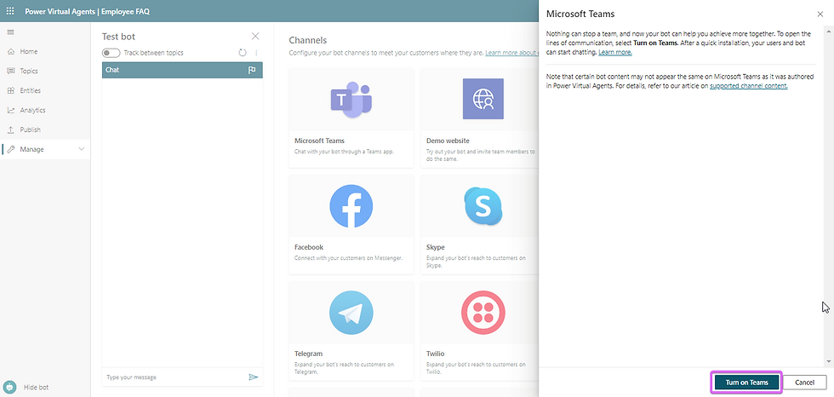This screenshot has height=397, width=834.
Task: Click the Telegram channel name
Action: point(310,354)
